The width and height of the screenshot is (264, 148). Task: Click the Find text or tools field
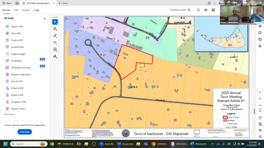point(180,10)
